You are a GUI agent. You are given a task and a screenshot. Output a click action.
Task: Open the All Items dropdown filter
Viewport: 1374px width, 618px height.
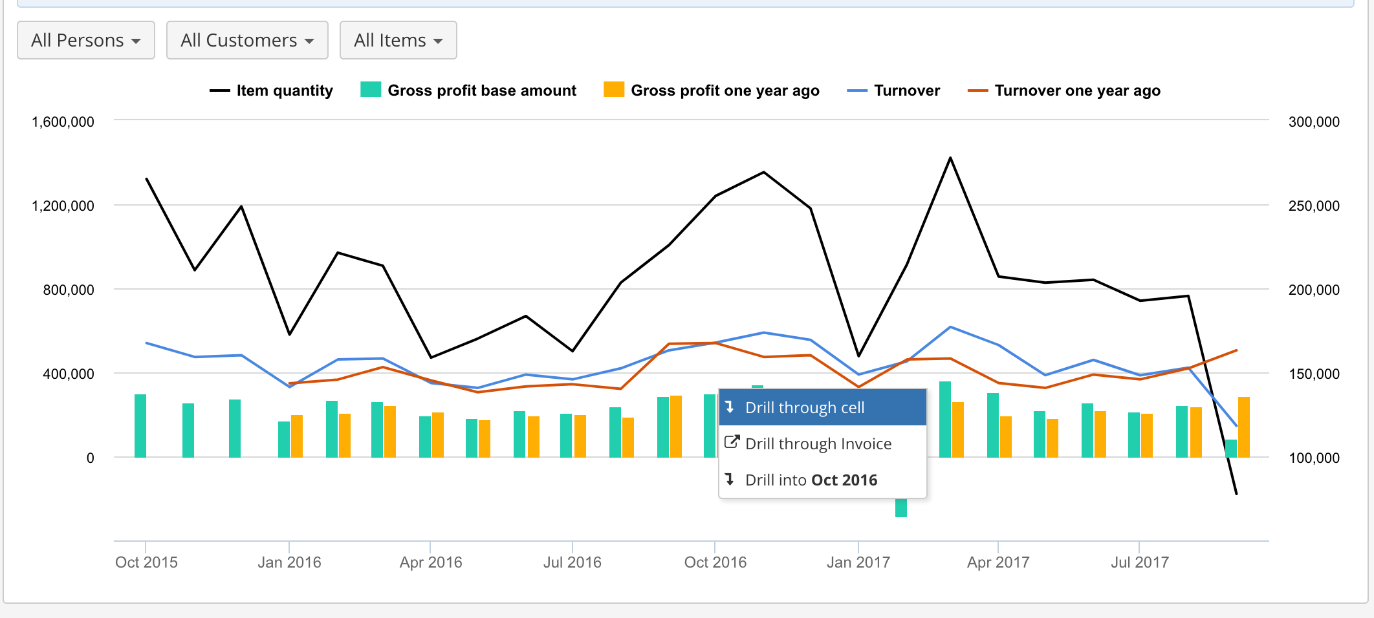398,40
